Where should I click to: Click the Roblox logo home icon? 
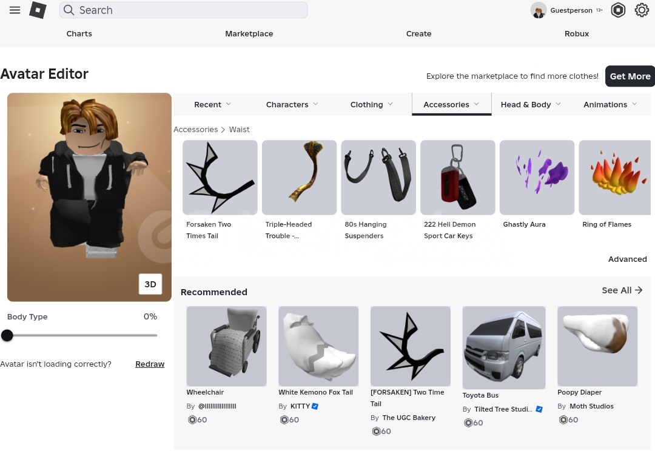pyautogui.click(x=38, y=10)
